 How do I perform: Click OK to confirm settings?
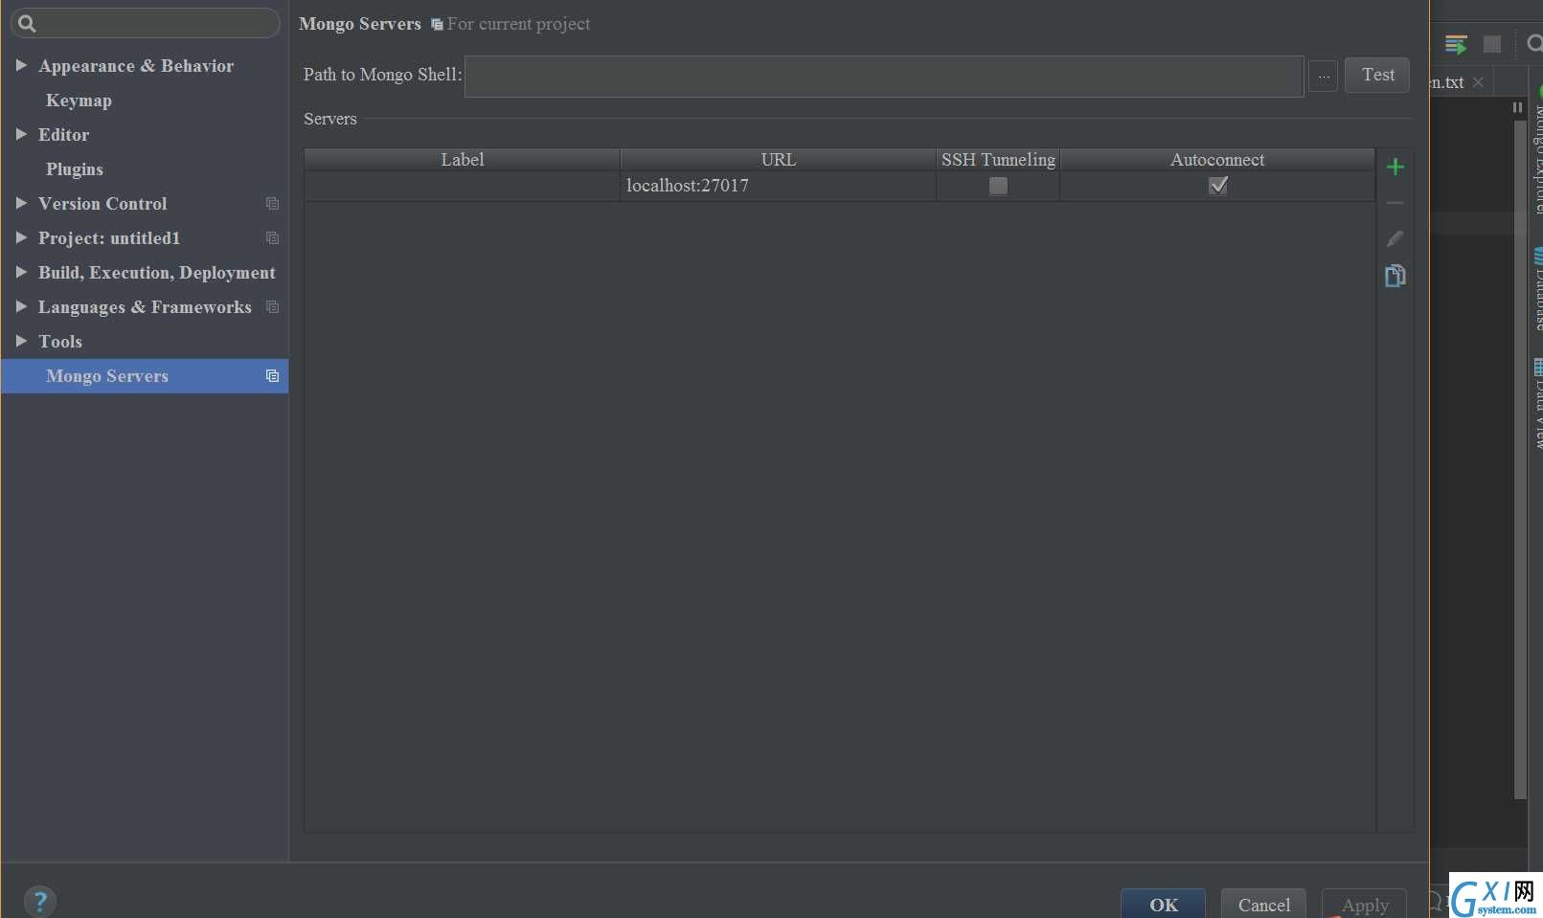(x=1164, y=904)
